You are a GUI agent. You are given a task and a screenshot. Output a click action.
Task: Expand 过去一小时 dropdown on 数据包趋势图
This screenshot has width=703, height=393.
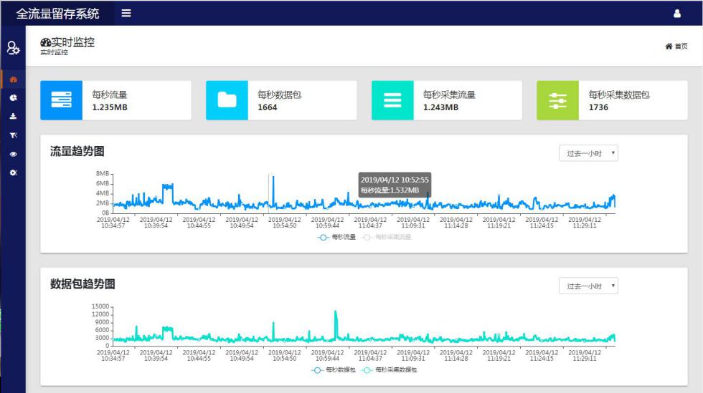pyautogui.click(x=588, y=286)
